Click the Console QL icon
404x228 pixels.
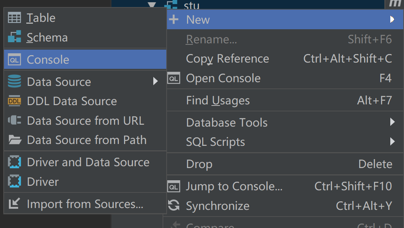click(x=14, y=60)
